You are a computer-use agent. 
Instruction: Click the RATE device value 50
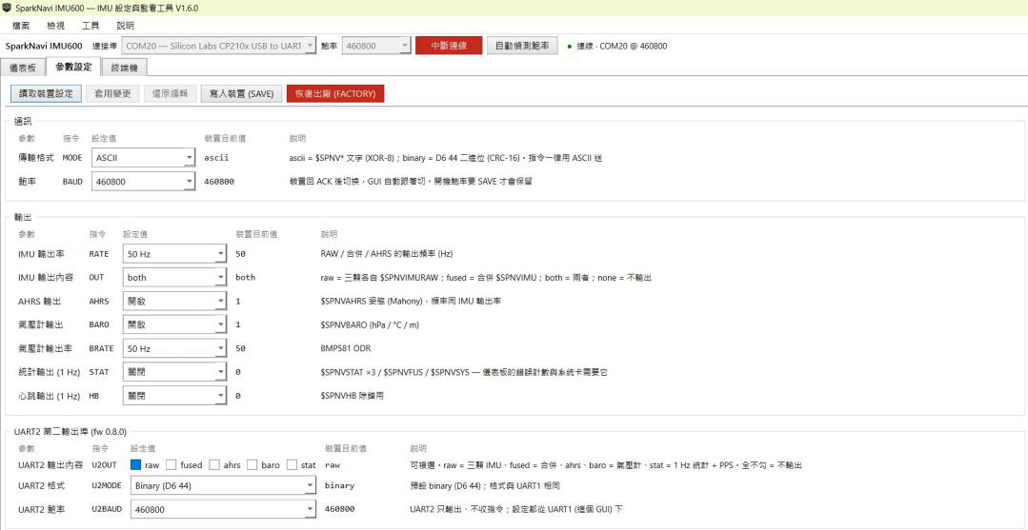tap(241, 253)
